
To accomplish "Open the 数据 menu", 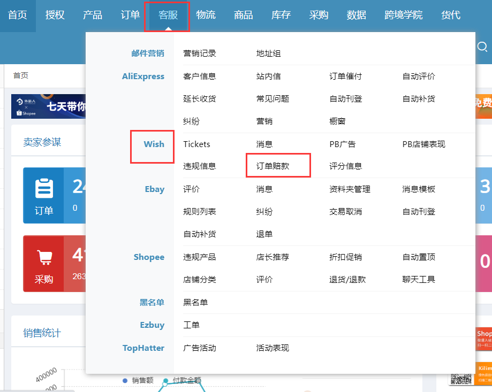I will point(357,15).
